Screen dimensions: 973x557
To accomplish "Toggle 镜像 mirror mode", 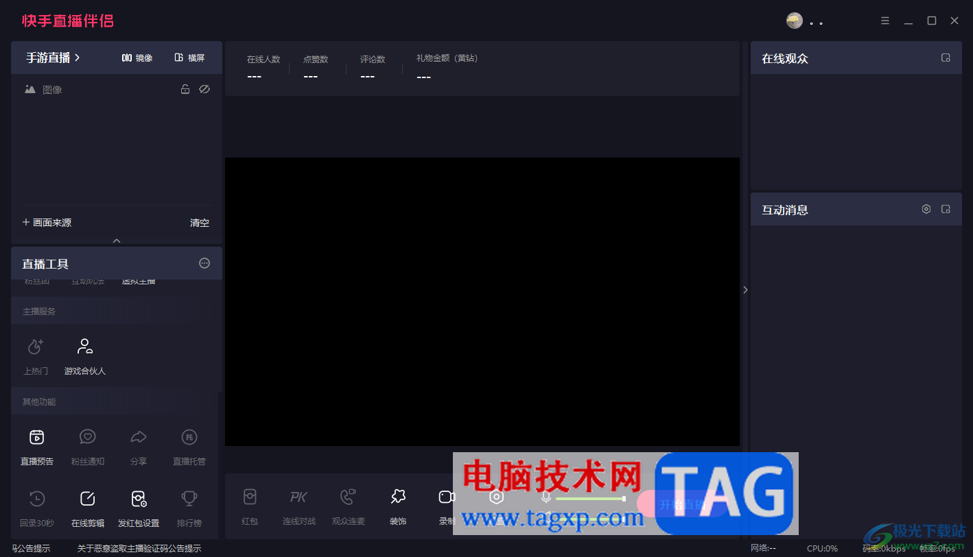I will click(x=137, y=58).
